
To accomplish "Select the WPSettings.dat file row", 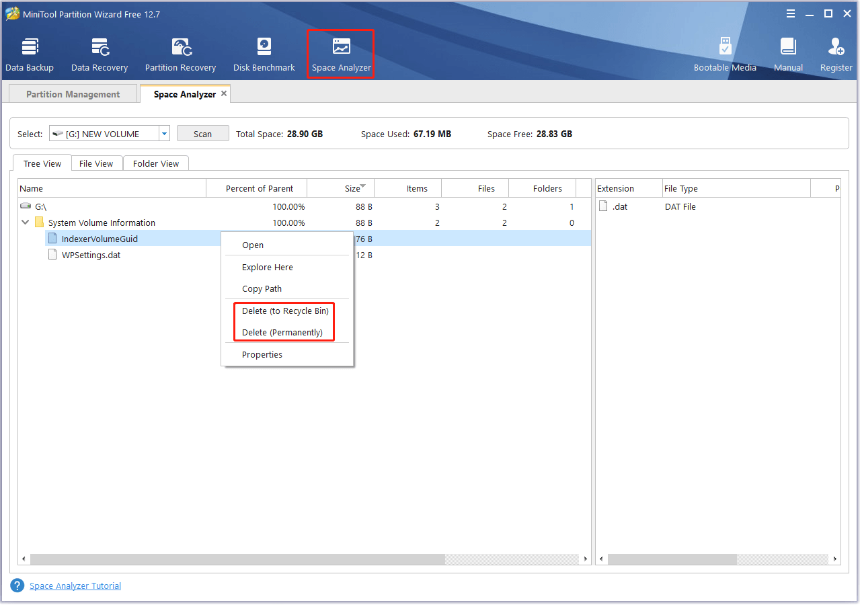I will 305,255.
